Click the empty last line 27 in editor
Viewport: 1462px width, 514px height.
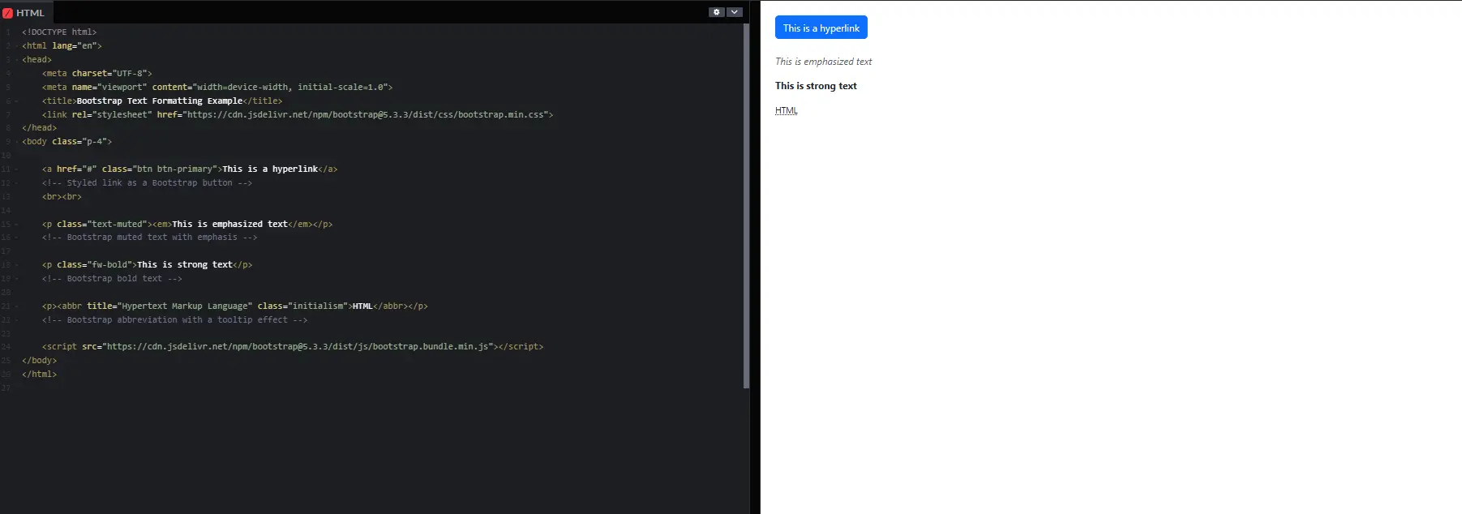click(x=381, y=388)
